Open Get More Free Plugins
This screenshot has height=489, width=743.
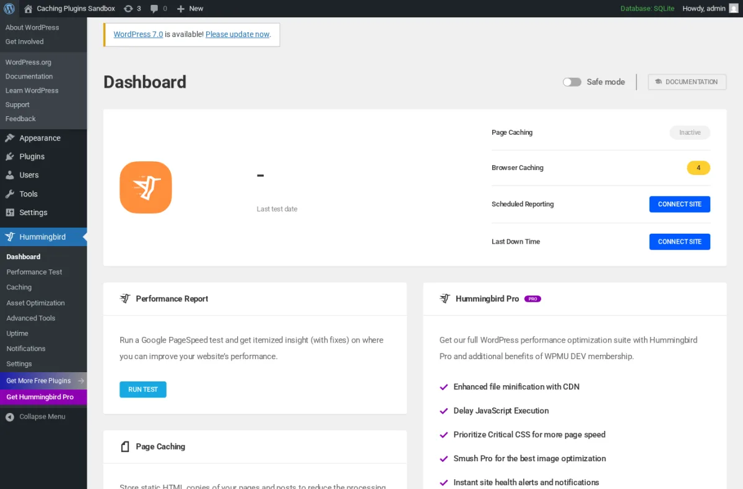(x=43, y=381)
